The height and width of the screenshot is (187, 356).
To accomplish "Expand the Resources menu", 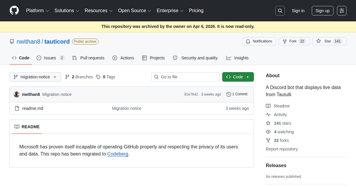I will point(98,11).
